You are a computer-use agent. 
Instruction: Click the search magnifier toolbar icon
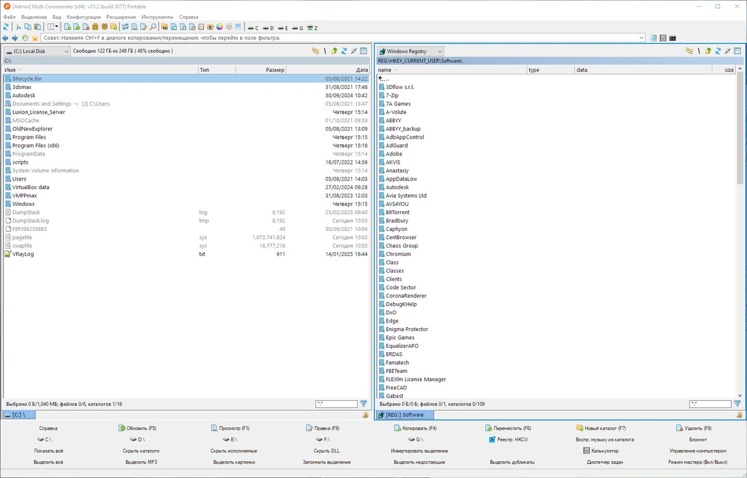[153, 27]
